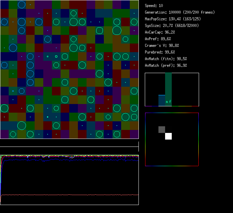Select the short blue bar labeled m
The height and width of the screenshot is (213, 233).
pyautogui.click(x=162, y=100)
